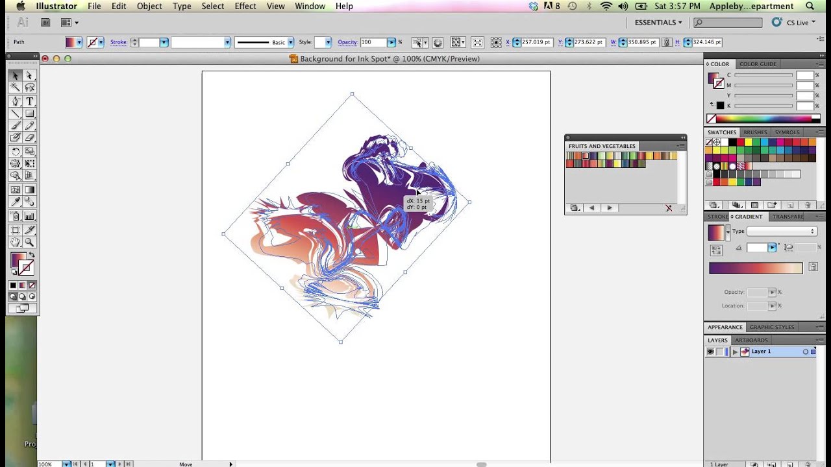Click the Opacity link in control bar
The image size is (831, 467).
[x=347, y=42]
